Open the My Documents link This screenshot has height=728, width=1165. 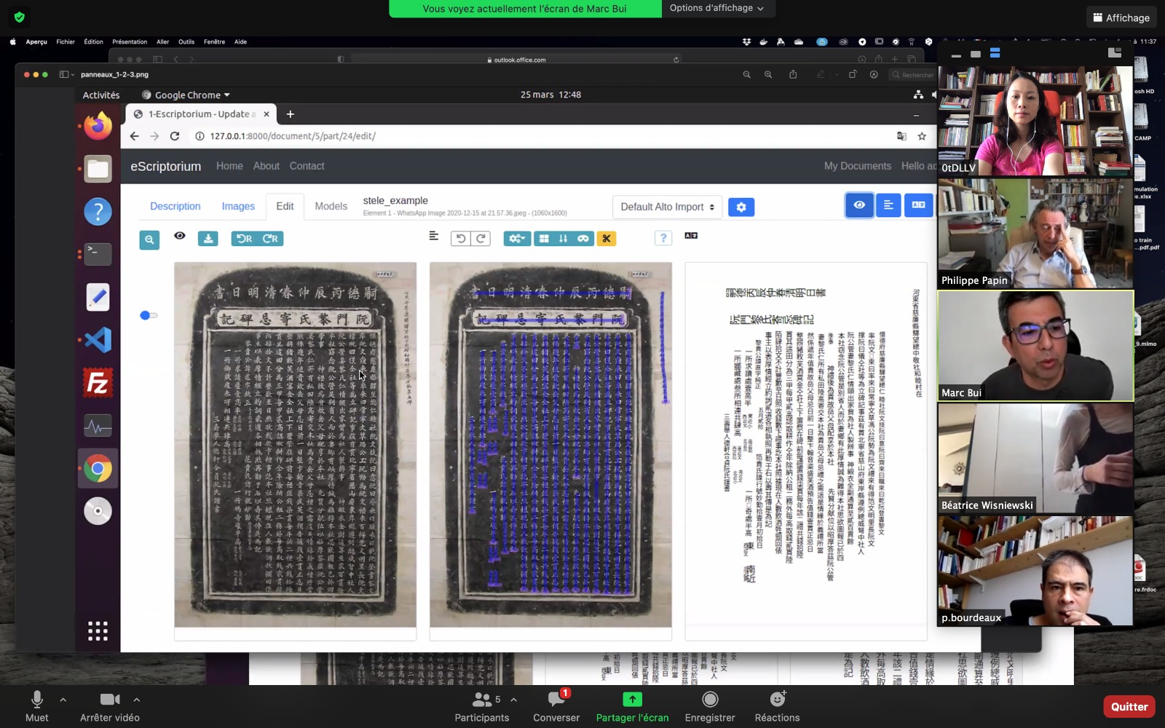[857, 166]
